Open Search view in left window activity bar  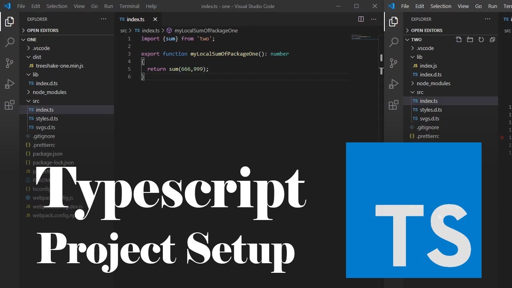coord(10,42)
